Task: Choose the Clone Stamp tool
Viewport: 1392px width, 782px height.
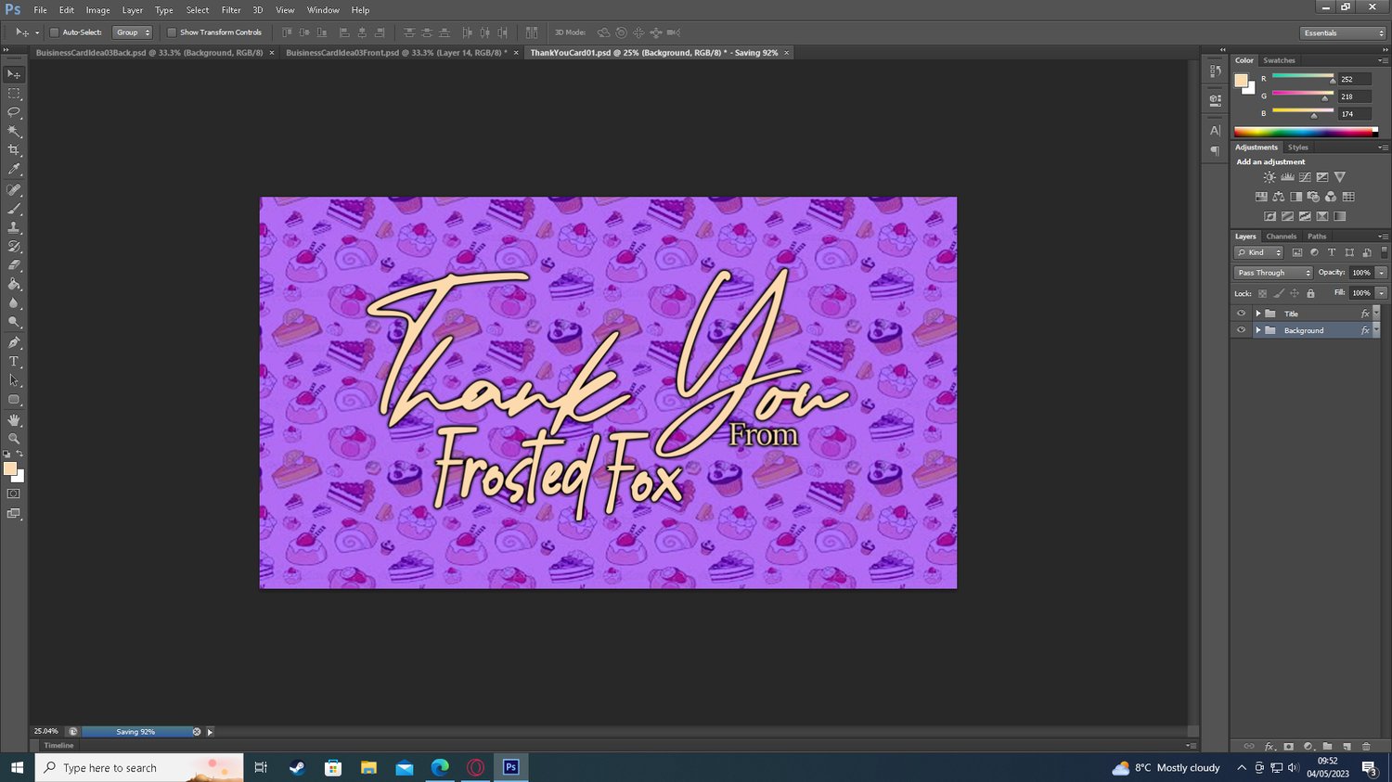Action: [14, 228]
